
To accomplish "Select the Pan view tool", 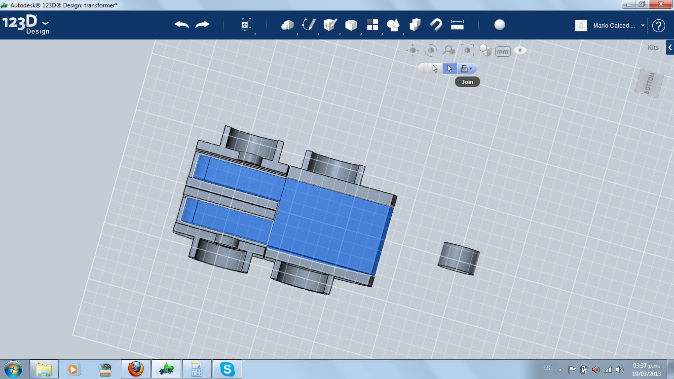I will [412, 50].
